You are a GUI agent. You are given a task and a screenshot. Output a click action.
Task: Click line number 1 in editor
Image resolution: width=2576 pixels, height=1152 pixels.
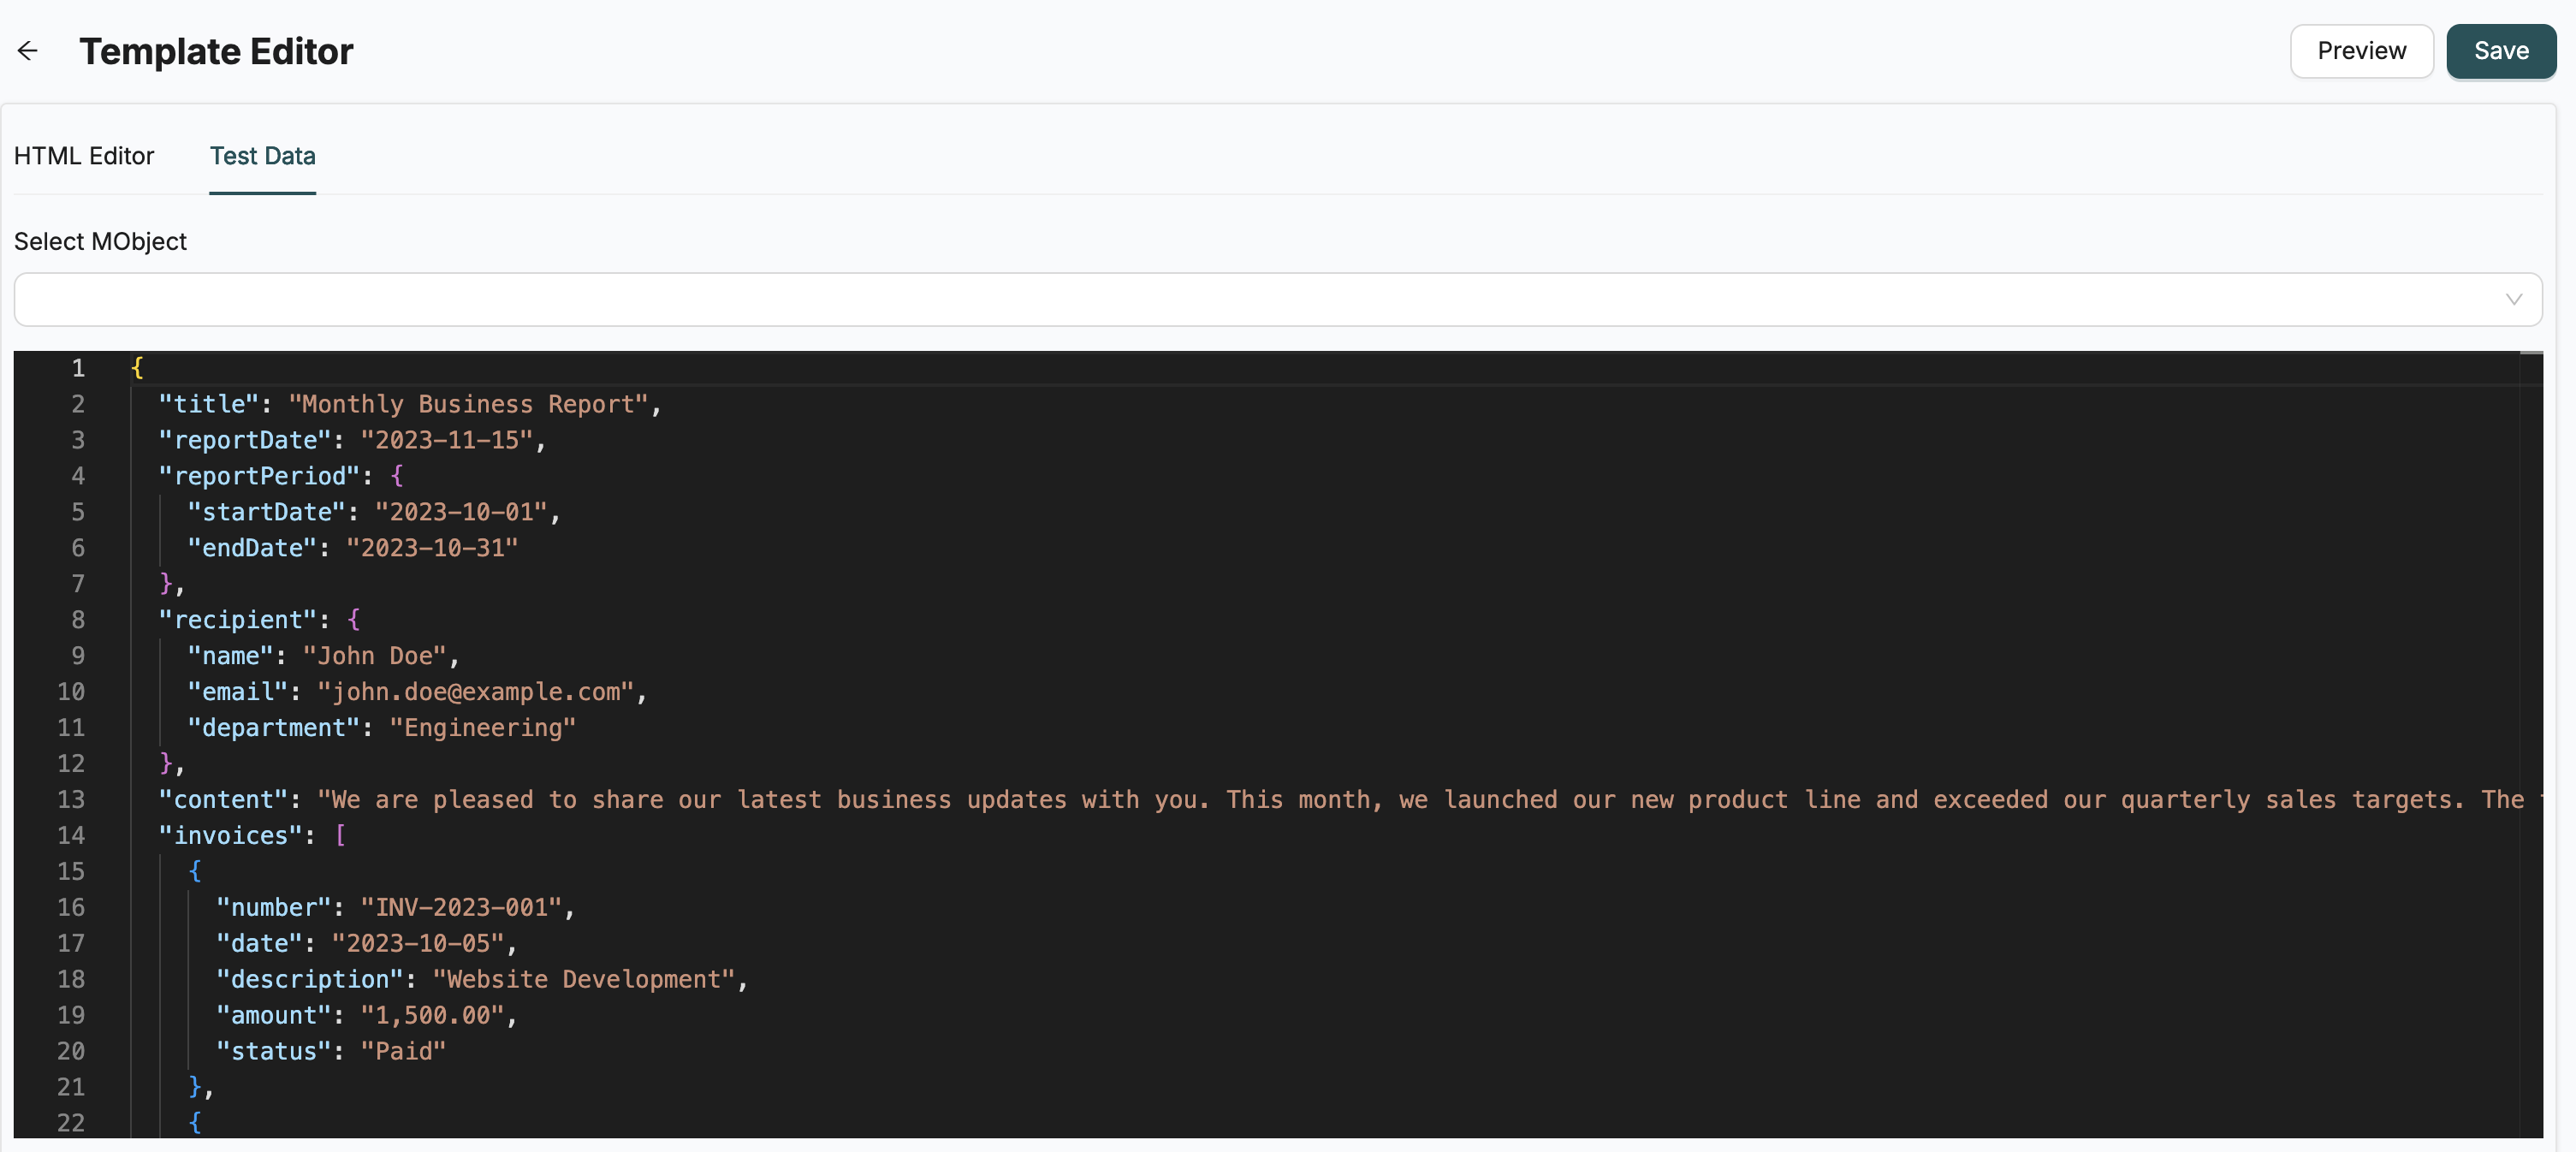77,369
